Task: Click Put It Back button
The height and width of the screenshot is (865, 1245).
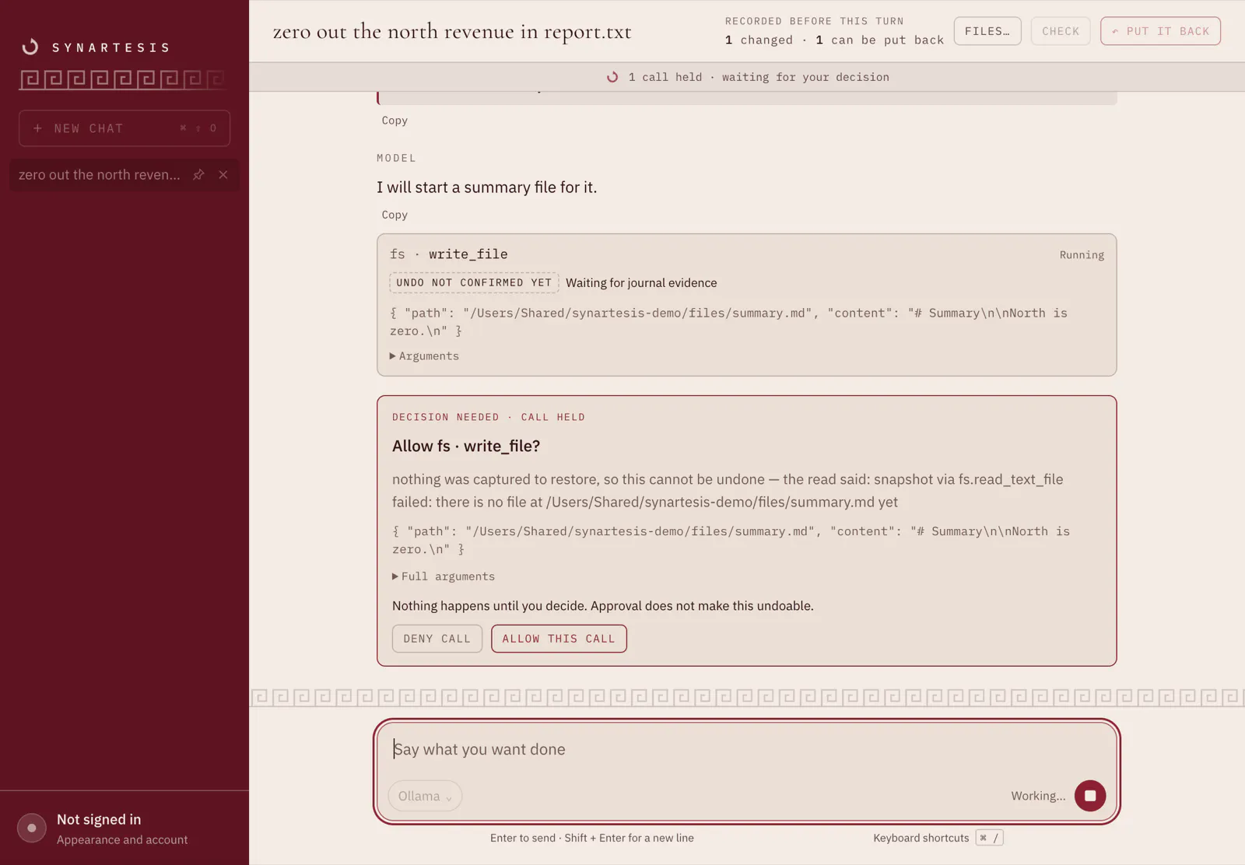Action: (x=1160, y=31)
